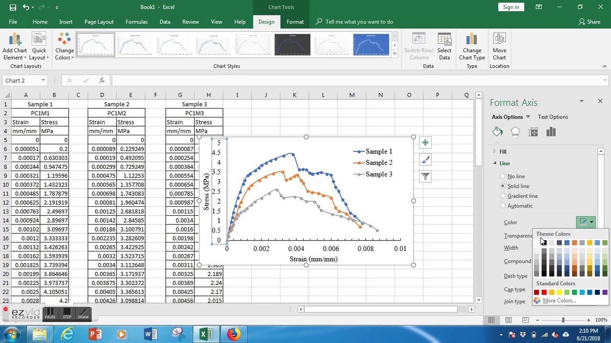Click the Sample 1 legend entry

(x=373, y=151)
